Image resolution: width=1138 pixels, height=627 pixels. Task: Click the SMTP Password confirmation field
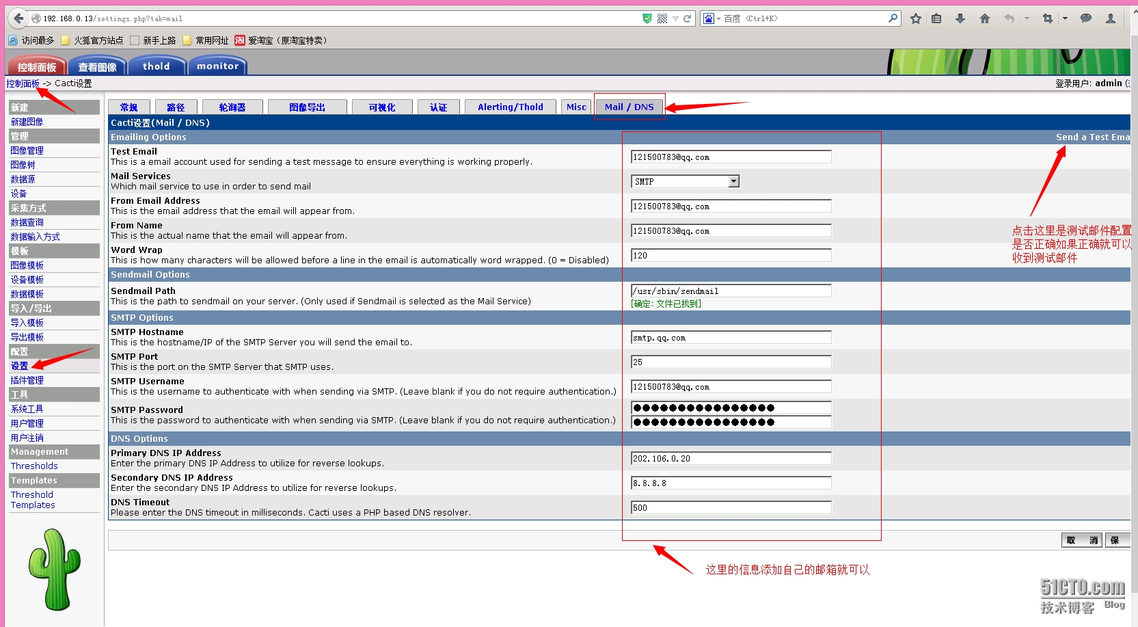point(731,422)
